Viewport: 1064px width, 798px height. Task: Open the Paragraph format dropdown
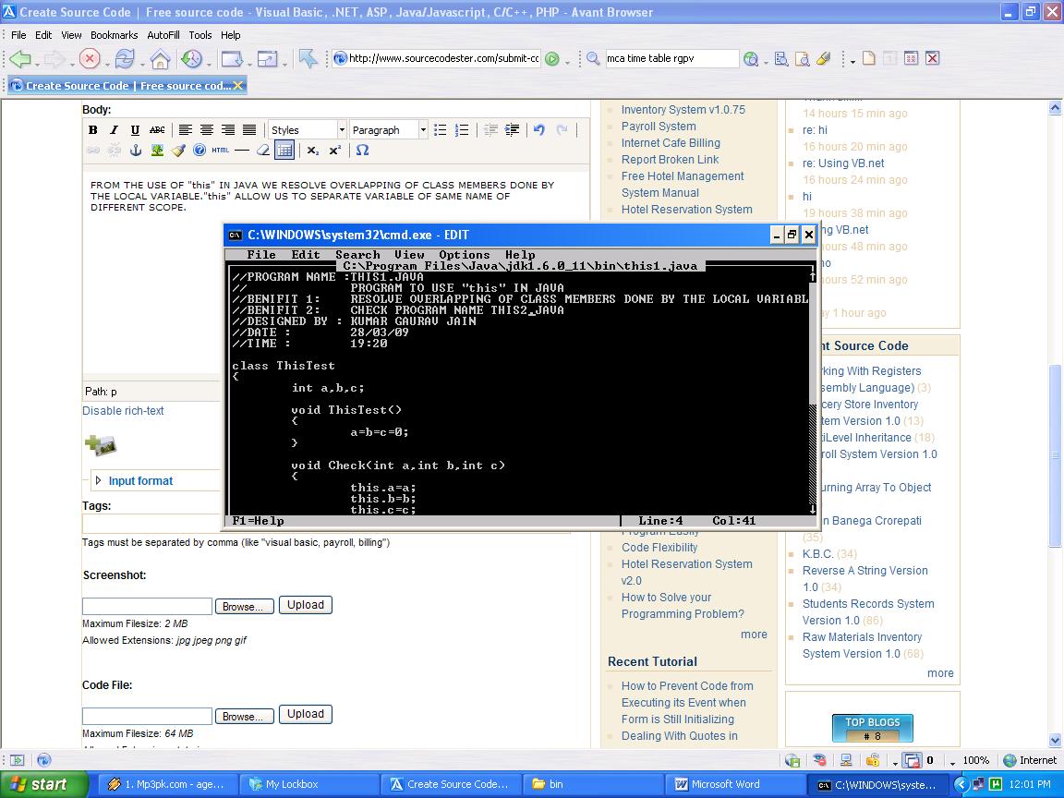[x=388, y=129]
